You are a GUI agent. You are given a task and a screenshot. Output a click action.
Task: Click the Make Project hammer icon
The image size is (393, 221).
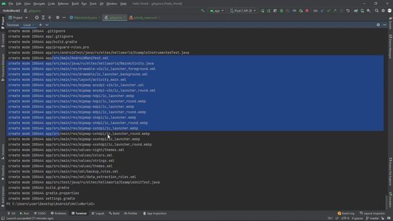tap(203, 11)
